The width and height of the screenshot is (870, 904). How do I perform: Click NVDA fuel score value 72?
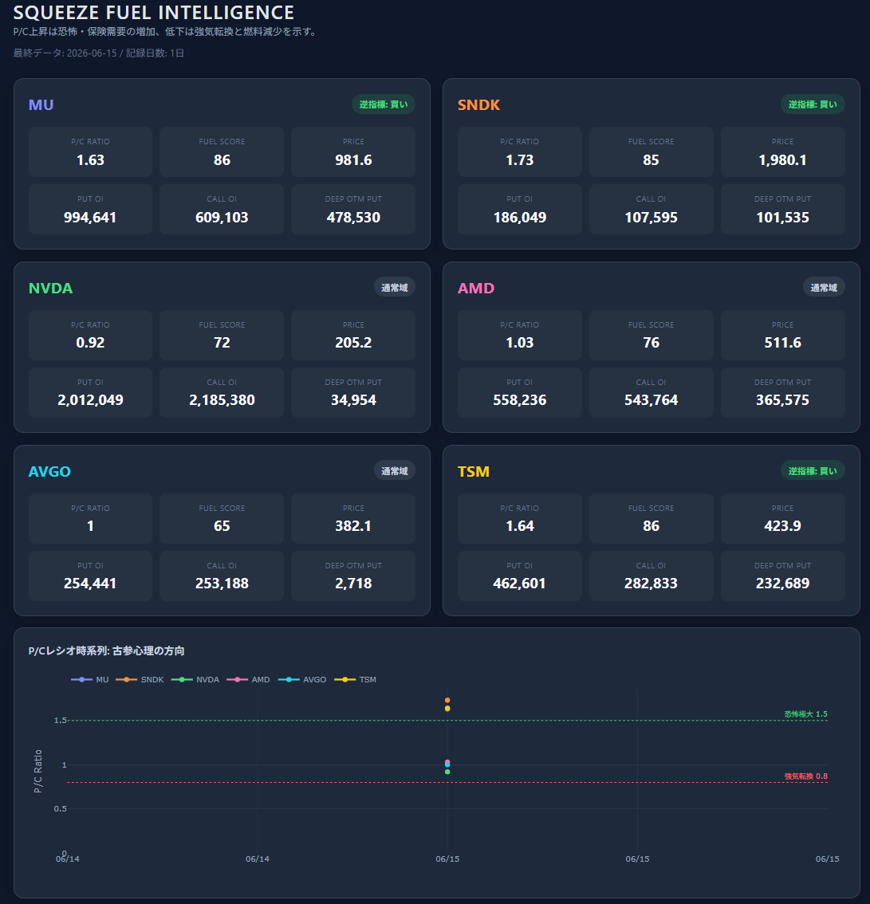coord(222,343)
